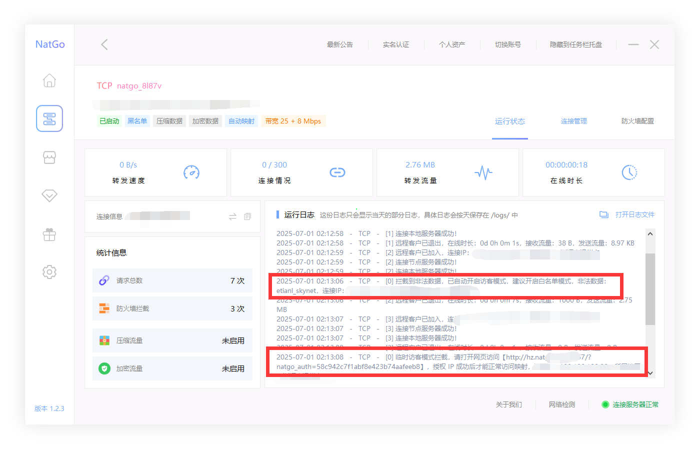
Task: Switch connection info with swap arrows icon
Action: point(232,216)
